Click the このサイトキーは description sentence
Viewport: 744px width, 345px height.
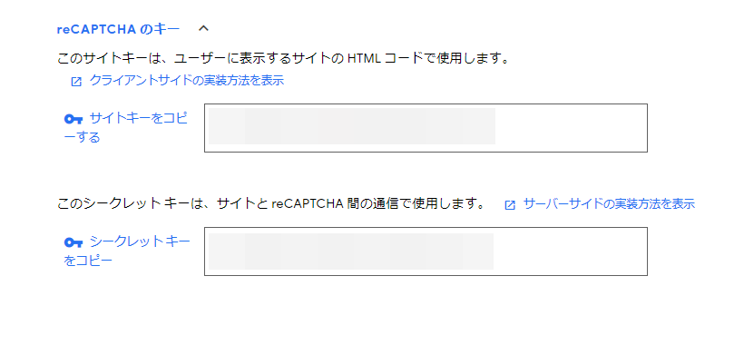(284, 59)
